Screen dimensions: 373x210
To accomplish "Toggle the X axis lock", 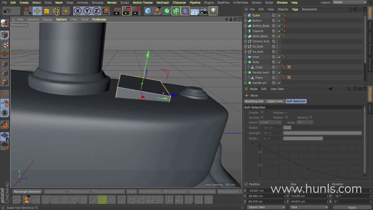I will pyautogui.click(x=78, y=11).
